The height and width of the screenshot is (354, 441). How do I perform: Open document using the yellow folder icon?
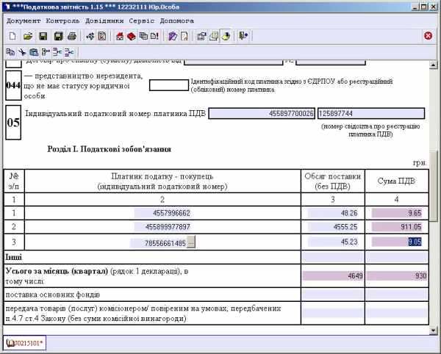click(x=28, y=36)
